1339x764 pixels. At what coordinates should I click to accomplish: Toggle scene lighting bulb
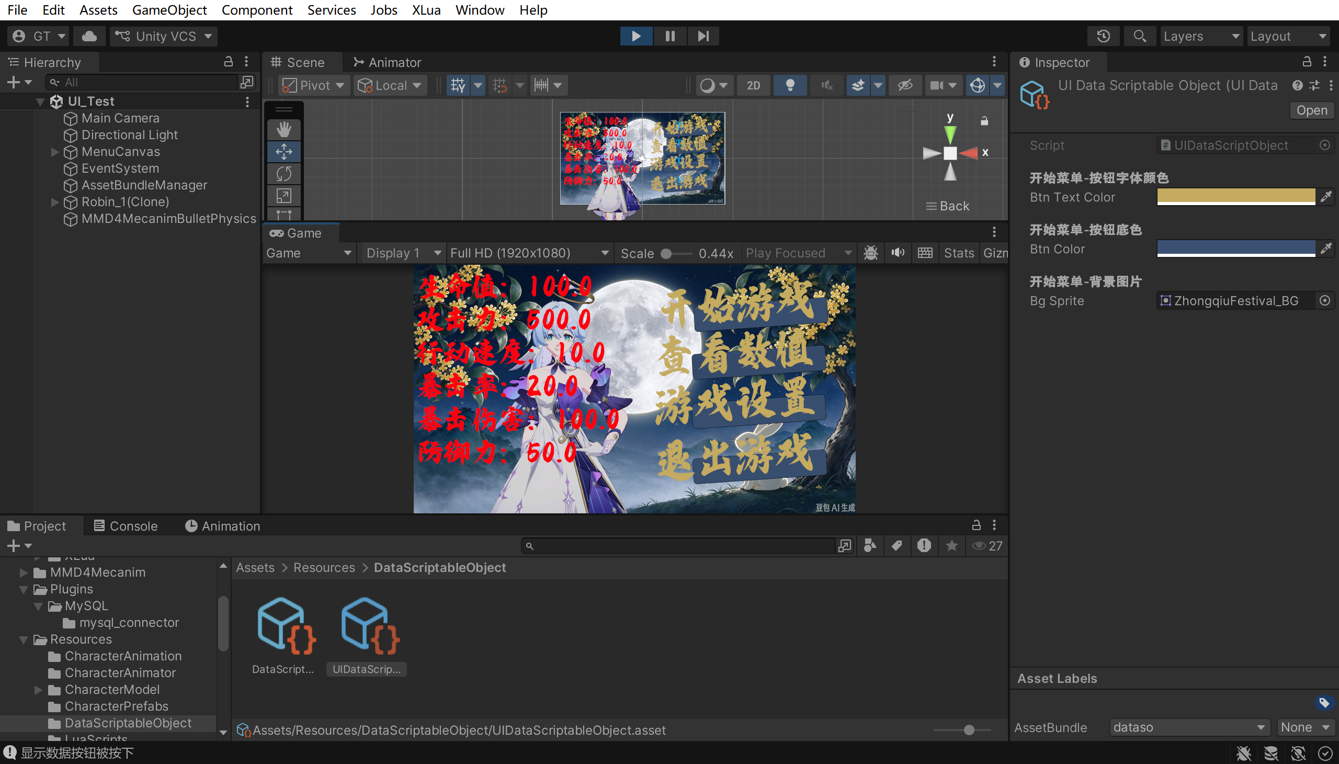click(790, 85)
